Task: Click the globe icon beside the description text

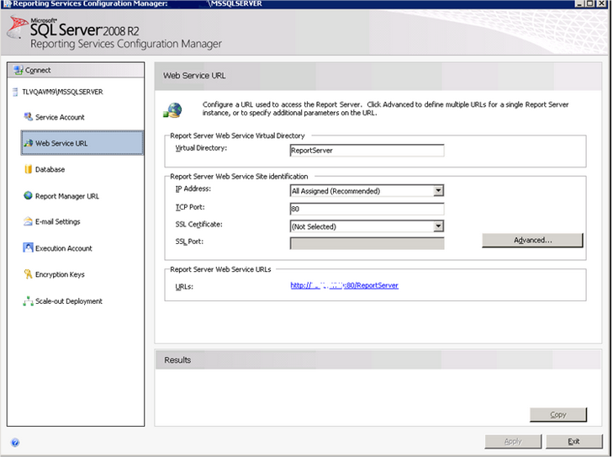Action: click(172, 110)
